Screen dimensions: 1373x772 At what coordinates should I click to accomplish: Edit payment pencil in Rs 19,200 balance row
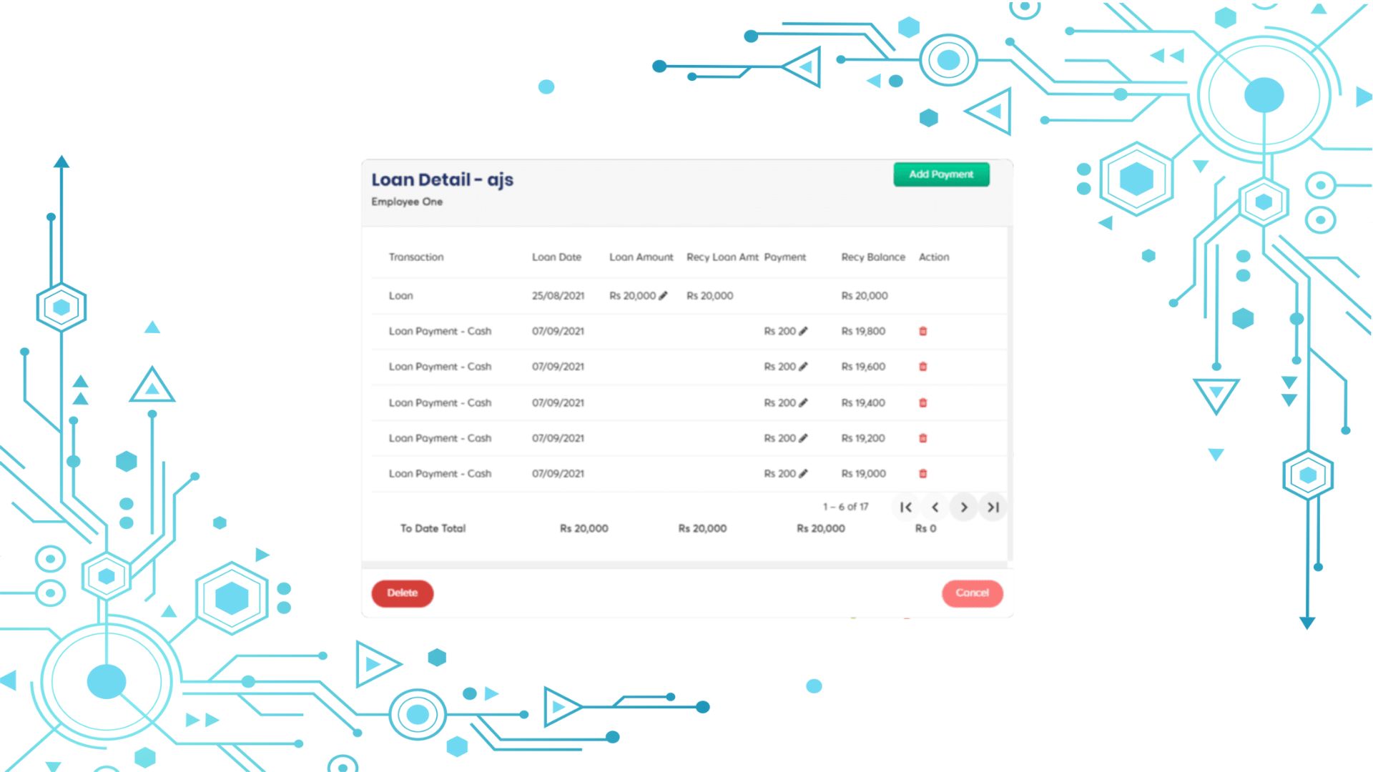point(803,437)
